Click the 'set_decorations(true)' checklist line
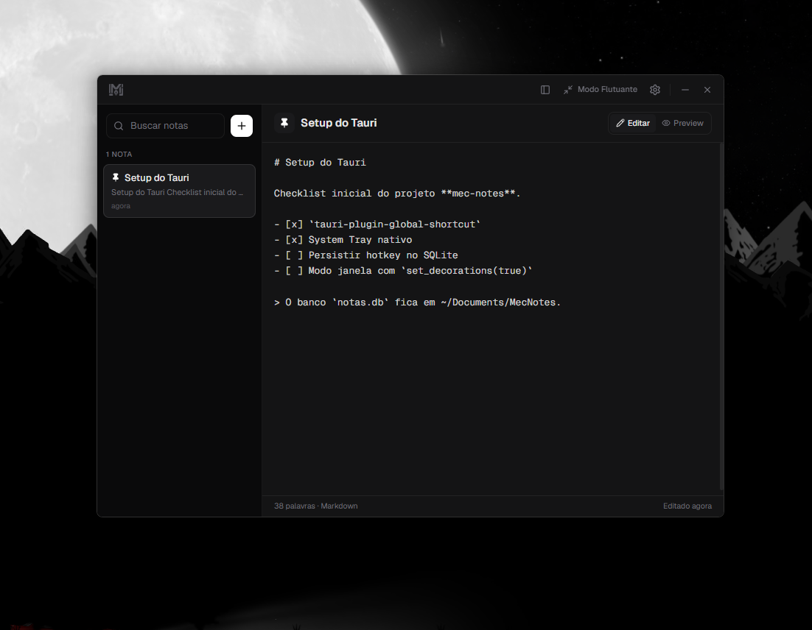812x630 pixels. pyautogui.click(x=403, y=271)
